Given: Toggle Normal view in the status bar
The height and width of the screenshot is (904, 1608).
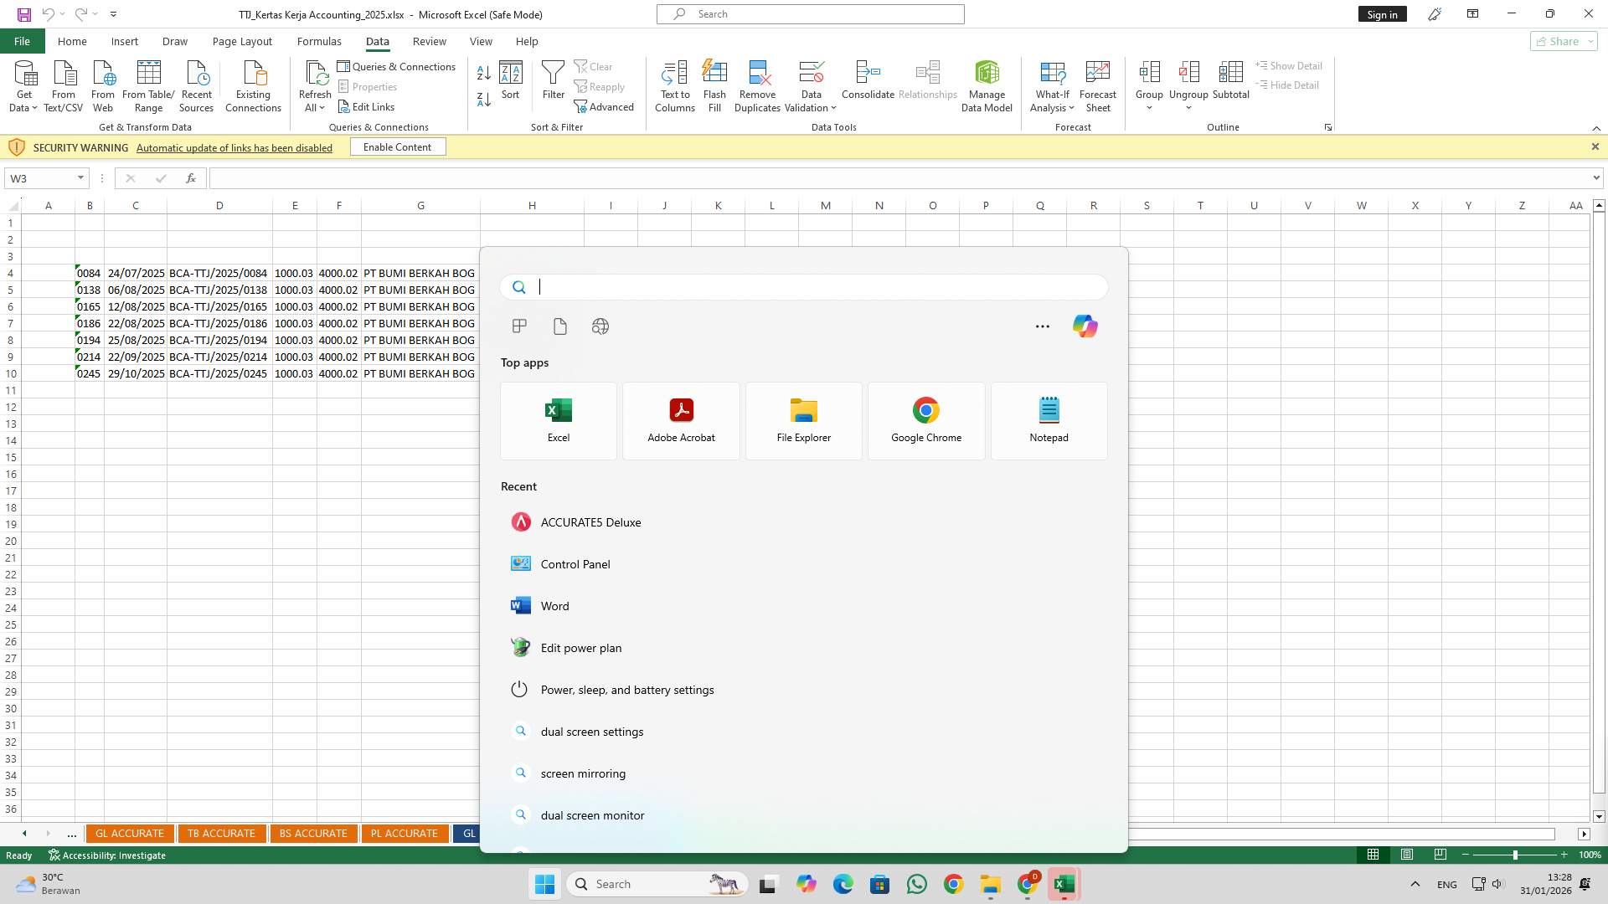Looking at the screenshot, I should coord(1373,855).
